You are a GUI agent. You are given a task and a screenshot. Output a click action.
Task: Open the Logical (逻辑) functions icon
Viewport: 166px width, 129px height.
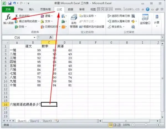(x=42, y=16)
